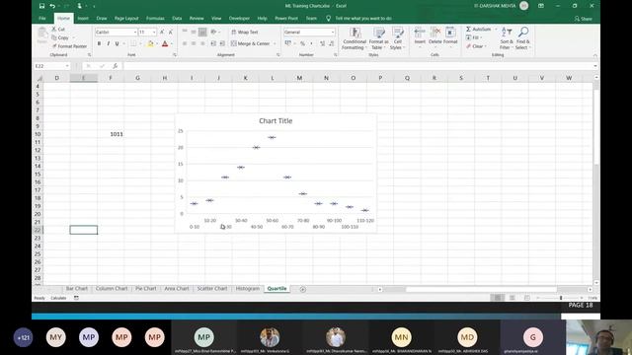Click Accounting Number Format icon

[x=287, y=43]
